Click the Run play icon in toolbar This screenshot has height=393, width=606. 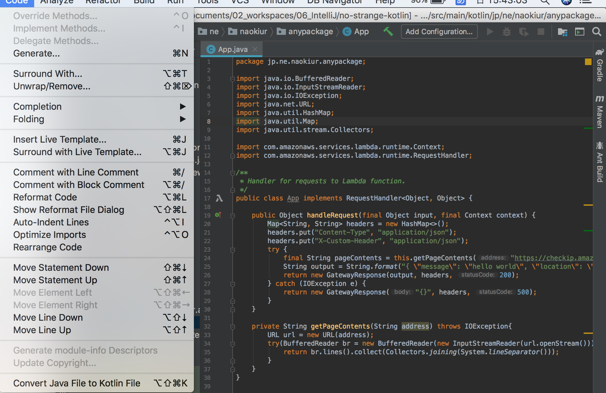(490, 32)
